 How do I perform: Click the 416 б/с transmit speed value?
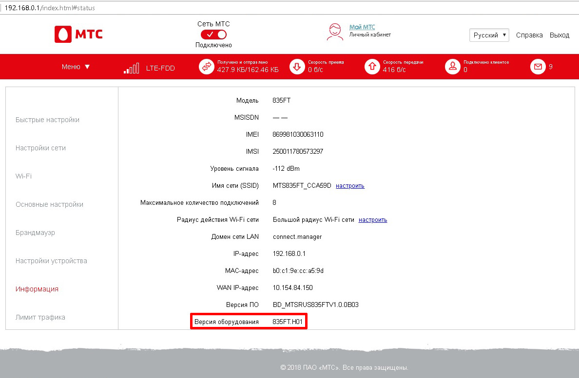(x=394, y=70)
